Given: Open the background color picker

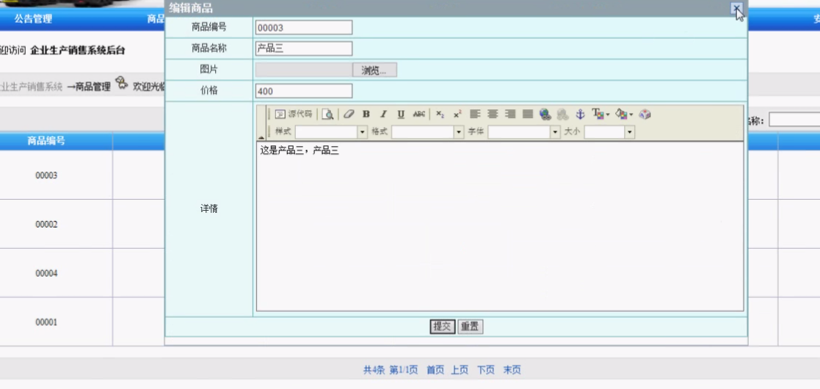Looking at the screenshot, I should click(624, 114).
